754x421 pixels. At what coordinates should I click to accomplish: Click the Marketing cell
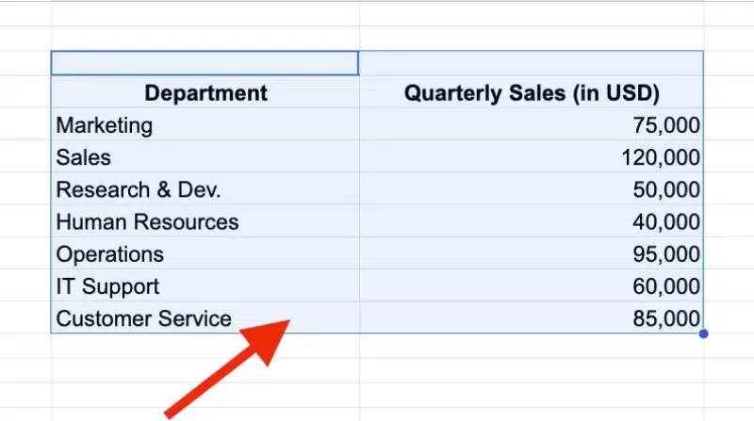205,124
